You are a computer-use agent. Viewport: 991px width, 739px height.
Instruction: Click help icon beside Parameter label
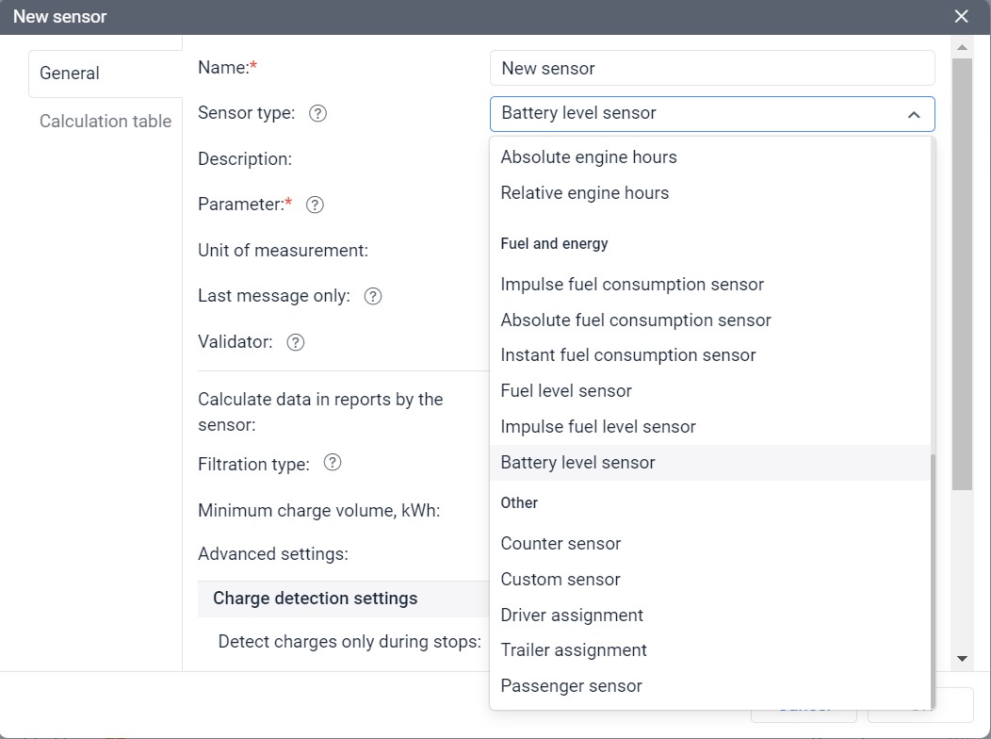(x=315, y=205)
